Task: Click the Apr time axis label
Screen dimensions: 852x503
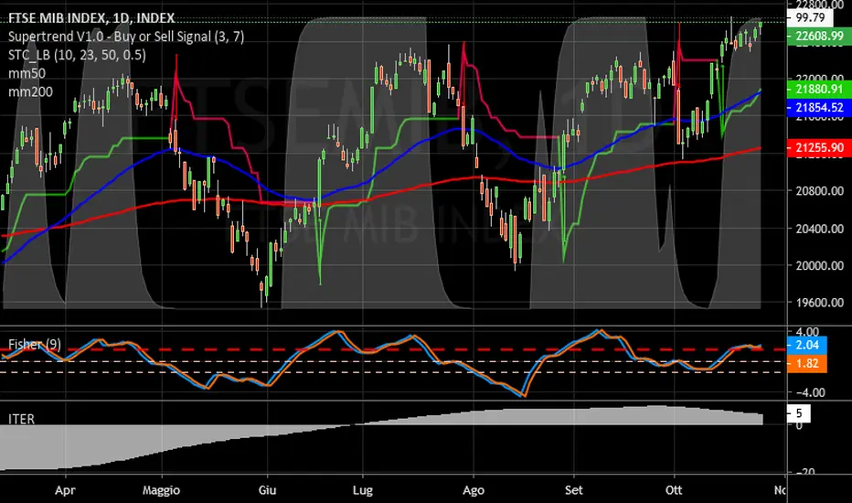Action: [65, 490]
